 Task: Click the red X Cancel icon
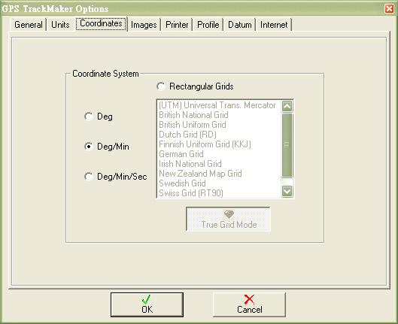pyautogui.click(x=249, y=299)
